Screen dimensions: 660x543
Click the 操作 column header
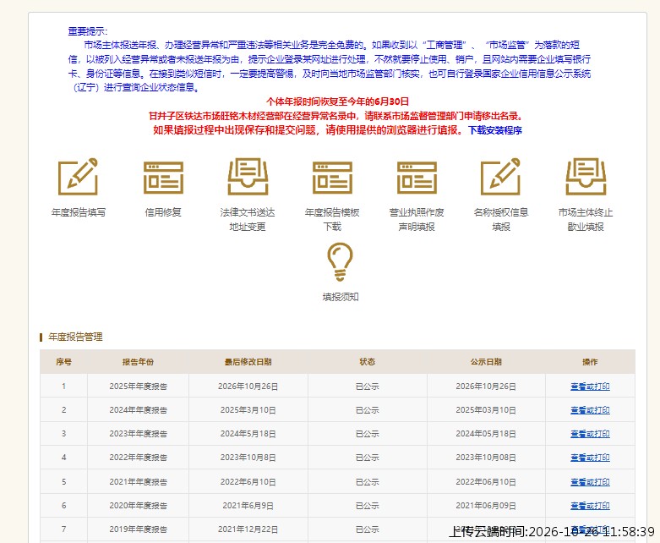[x=590, y=362]
